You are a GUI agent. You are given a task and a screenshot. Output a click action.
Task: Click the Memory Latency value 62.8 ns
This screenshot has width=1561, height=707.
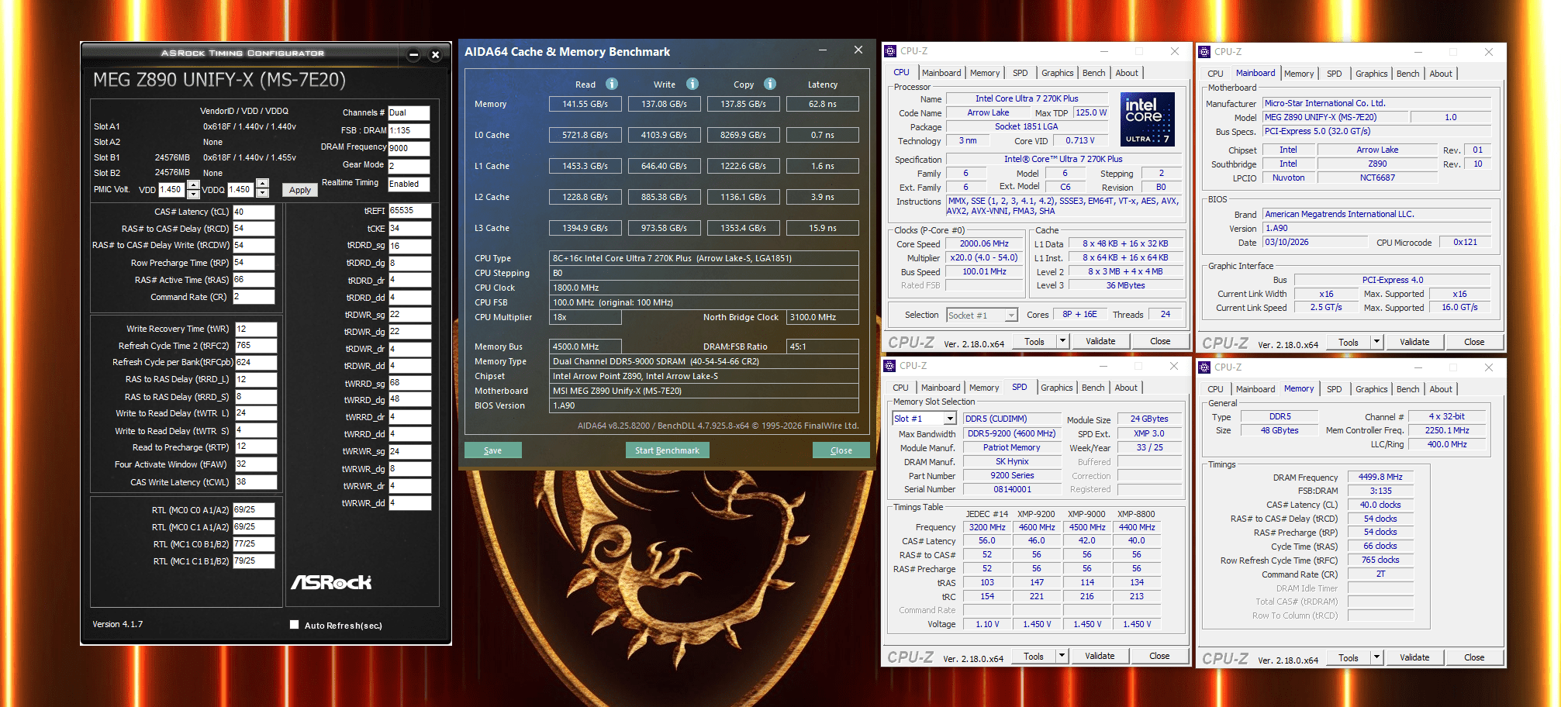[x=822, y=104]
